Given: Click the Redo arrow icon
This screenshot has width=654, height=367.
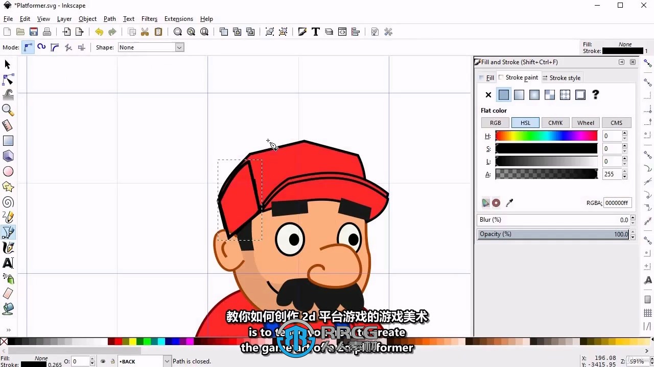Looking at the screenshot, I should point(112,32).
